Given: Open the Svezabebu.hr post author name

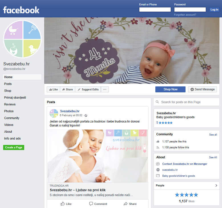Looking at the screenshot, I should coord(70,111).
